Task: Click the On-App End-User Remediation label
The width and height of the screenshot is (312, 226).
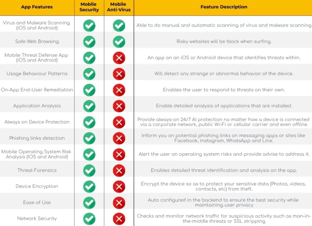Action: 37,90
